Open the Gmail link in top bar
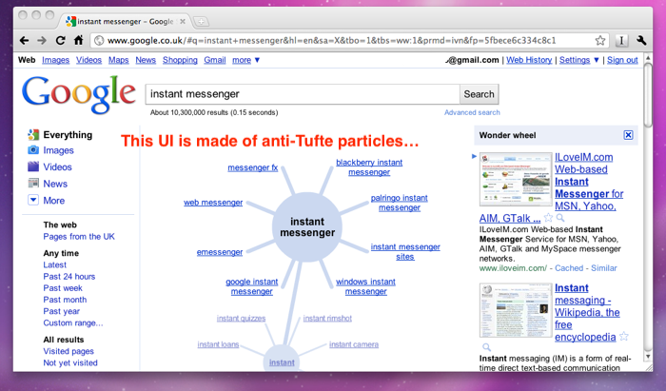Viewport: 666px width, 391px height. 215,60
